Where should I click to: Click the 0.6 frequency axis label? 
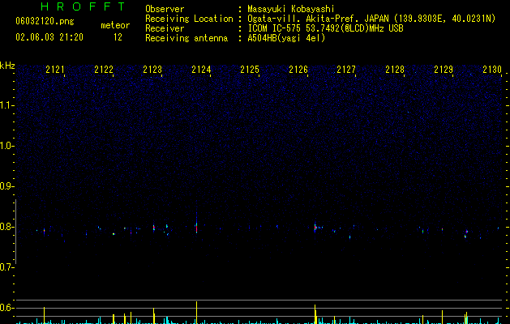(7, 308)
